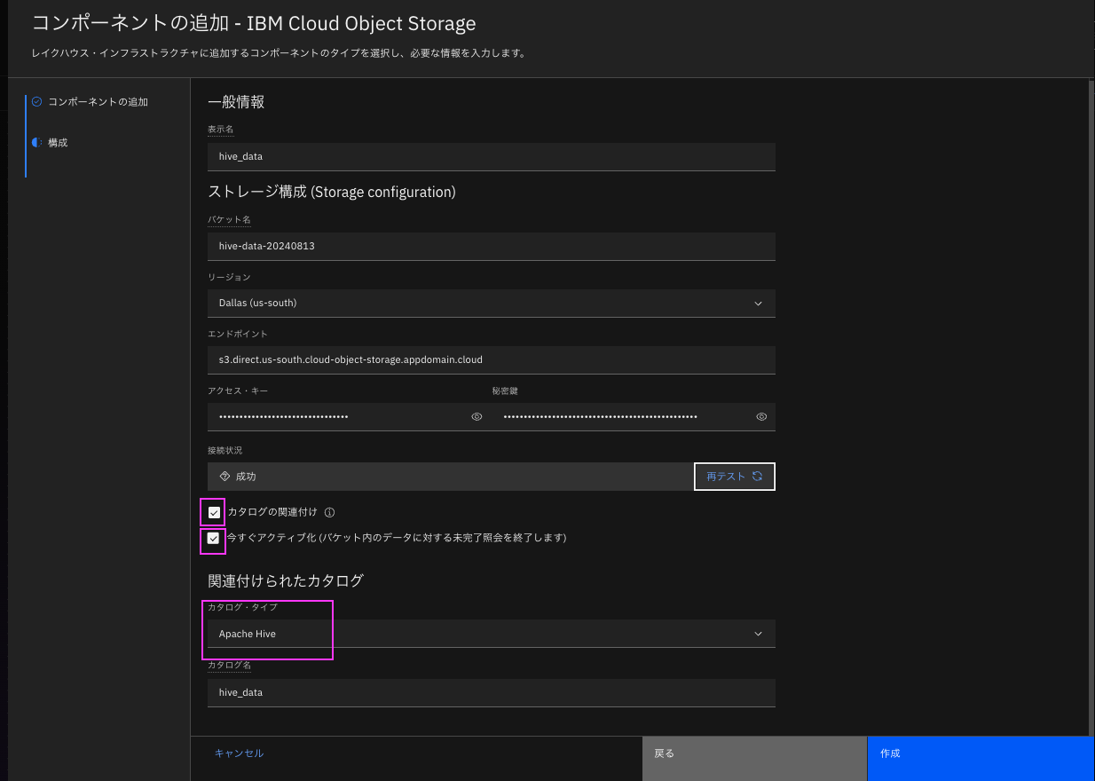
Task: Expand the カタログ・タイプ dropdown showing Apache Hive
Action: click(x=491, y=634)
